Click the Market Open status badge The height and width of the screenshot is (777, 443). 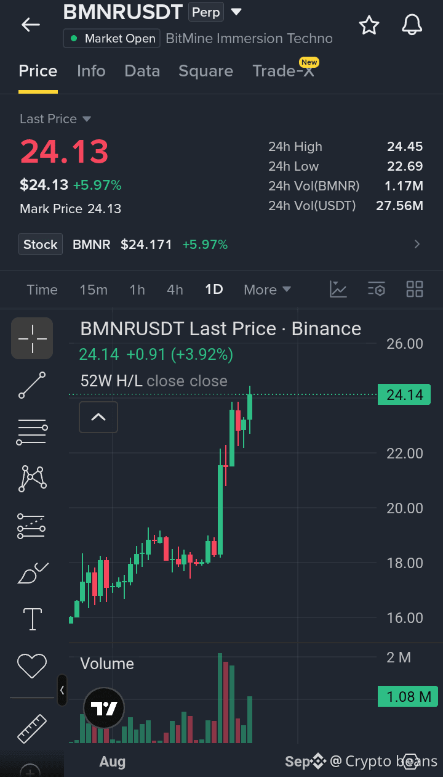[x=111, y=39]
